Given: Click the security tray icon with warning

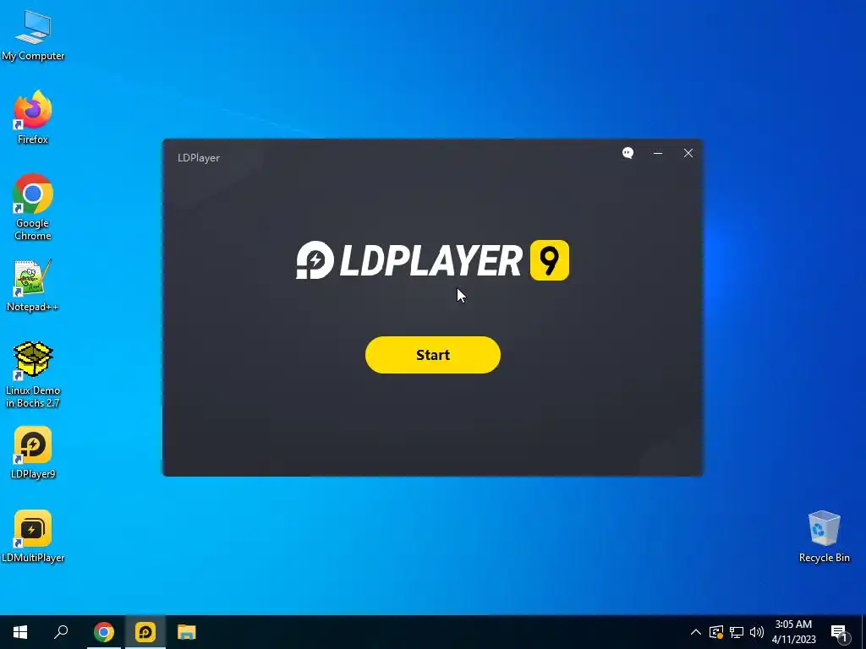Looking at the screenshot, I should [716, 632].
